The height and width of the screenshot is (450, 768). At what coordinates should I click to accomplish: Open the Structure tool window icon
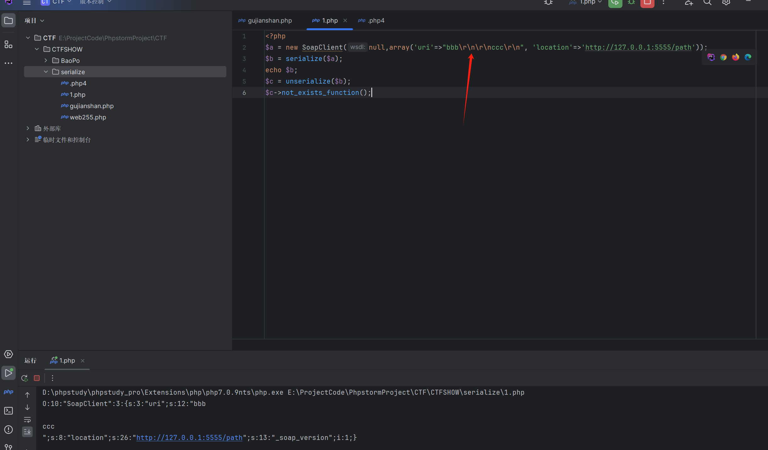coord(8,45)
